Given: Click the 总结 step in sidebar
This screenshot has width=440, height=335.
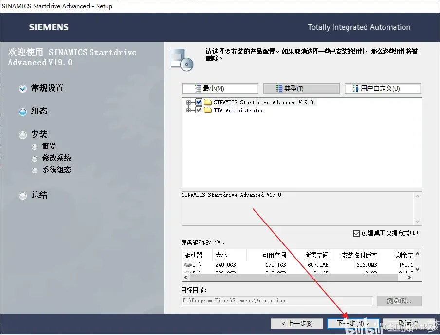Looking at the screenshot, I should click(39, 195).
